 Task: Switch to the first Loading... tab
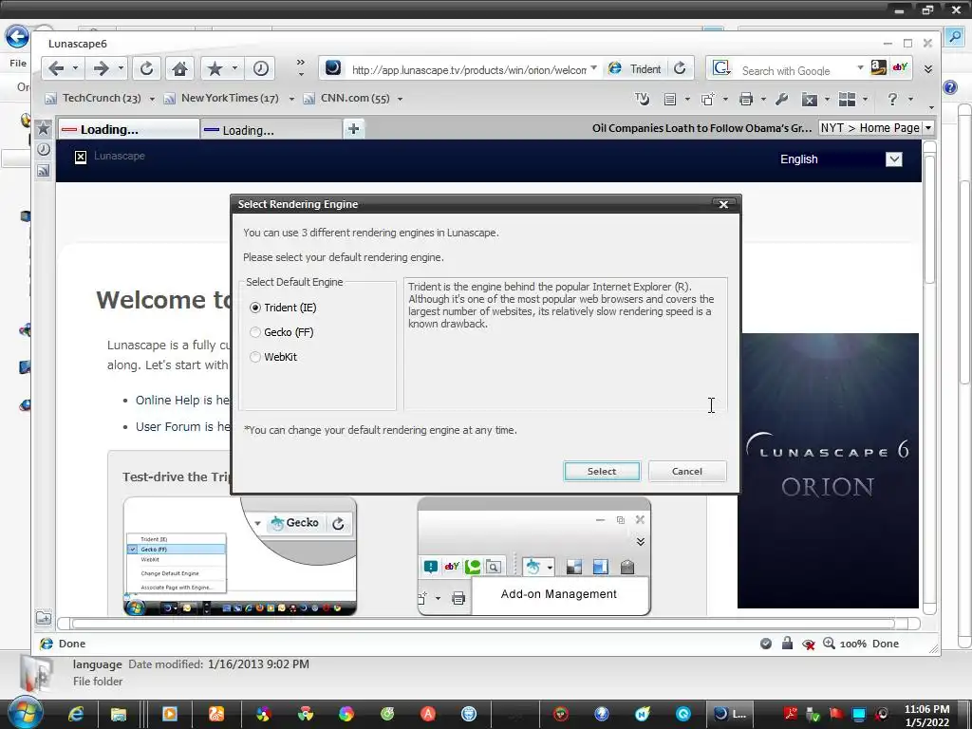pos(129,129)
